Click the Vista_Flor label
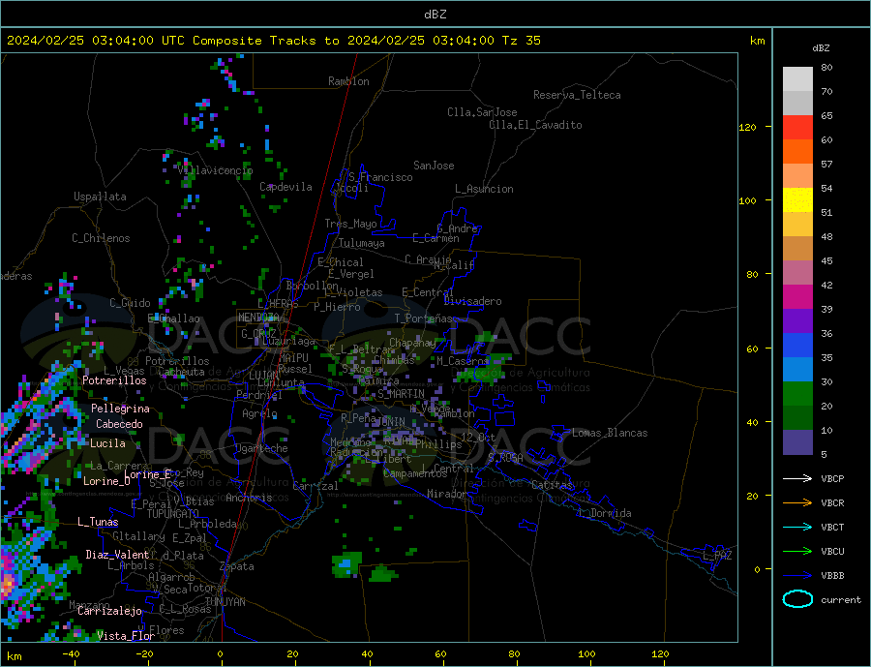This screenshot has width=871, height=667. (126, 636)
